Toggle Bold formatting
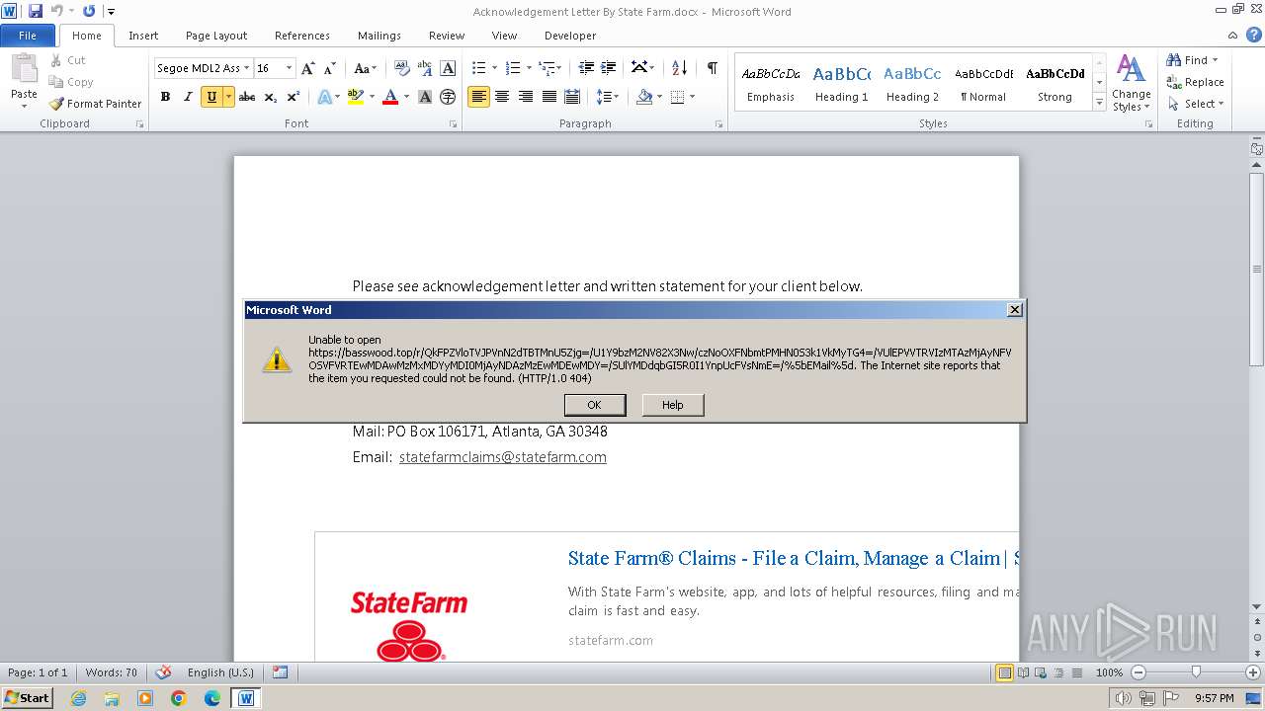Image resolution: width=1265 pixels, height=711 pixels. 165,97
